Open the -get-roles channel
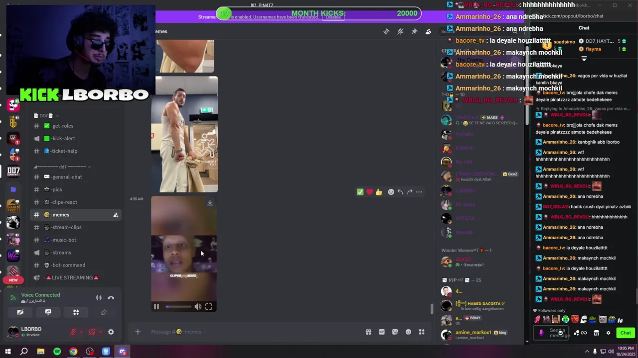 (75, 126)
